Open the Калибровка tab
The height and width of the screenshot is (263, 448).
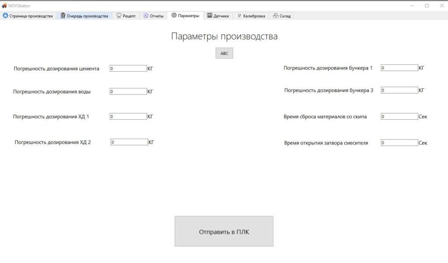[251, 16]
